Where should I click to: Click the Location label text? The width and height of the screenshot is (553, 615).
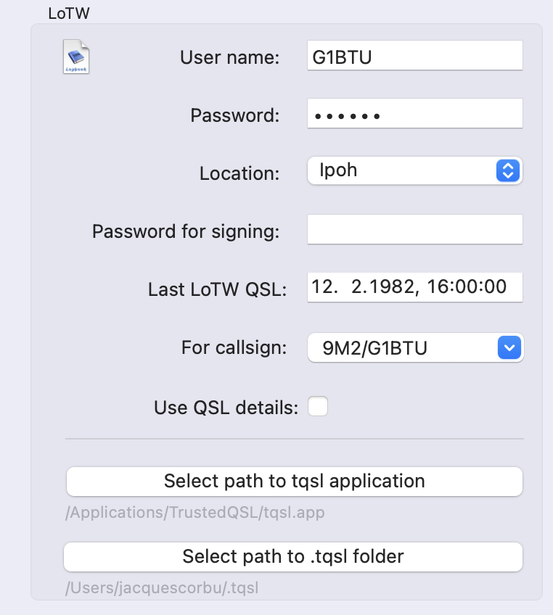pos(239,173)
